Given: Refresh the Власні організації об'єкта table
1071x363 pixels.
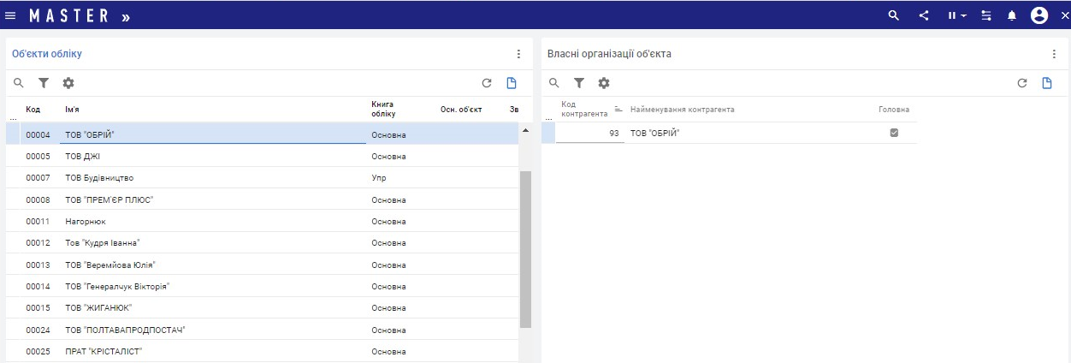Looking at the screenshot, I should point(1021,83).
